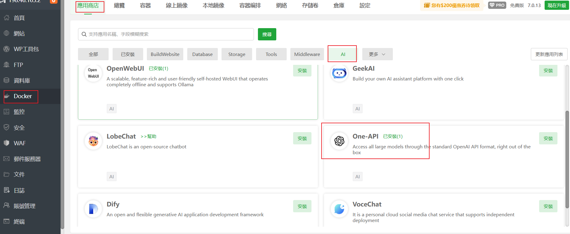Filter by Middleware category
570x234 pixels.
307,54
